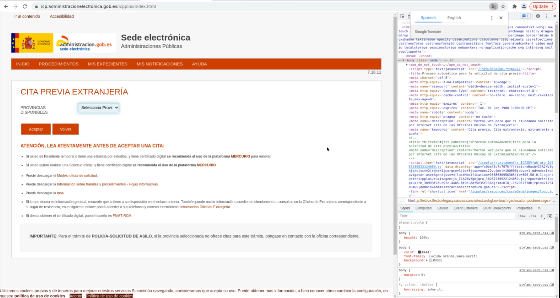Activate DevTools inspect element picker
Screen dimensions: 560x298
pyautogui.click(x=402, y=16)
